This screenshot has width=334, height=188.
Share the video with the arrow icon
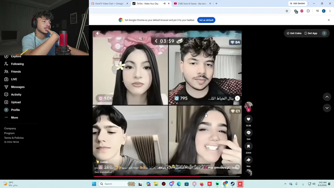click(x=248, y=160)
